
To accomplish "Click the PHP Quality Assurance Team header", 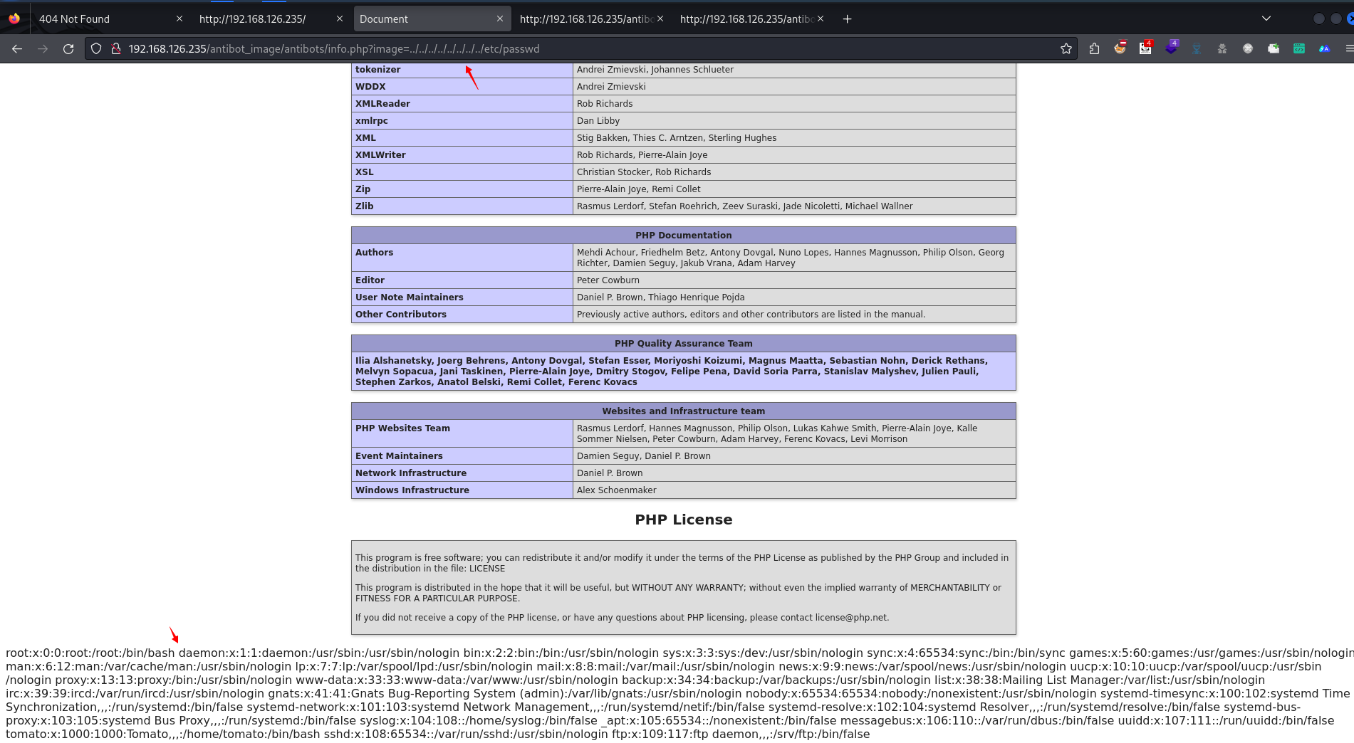I will coord(684,344).
